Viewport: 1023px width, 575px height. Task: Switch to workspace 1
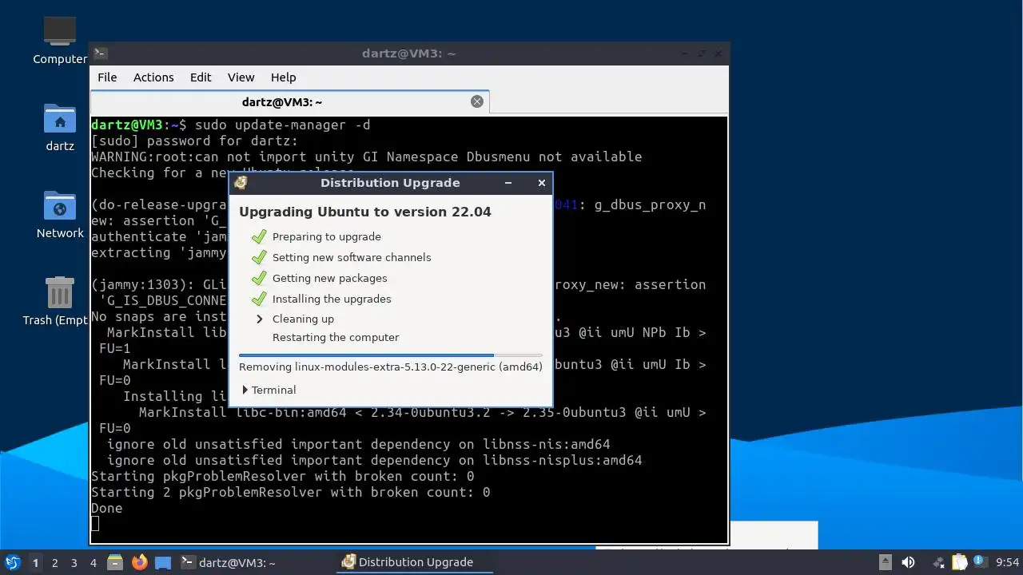[x=35, y=563]
